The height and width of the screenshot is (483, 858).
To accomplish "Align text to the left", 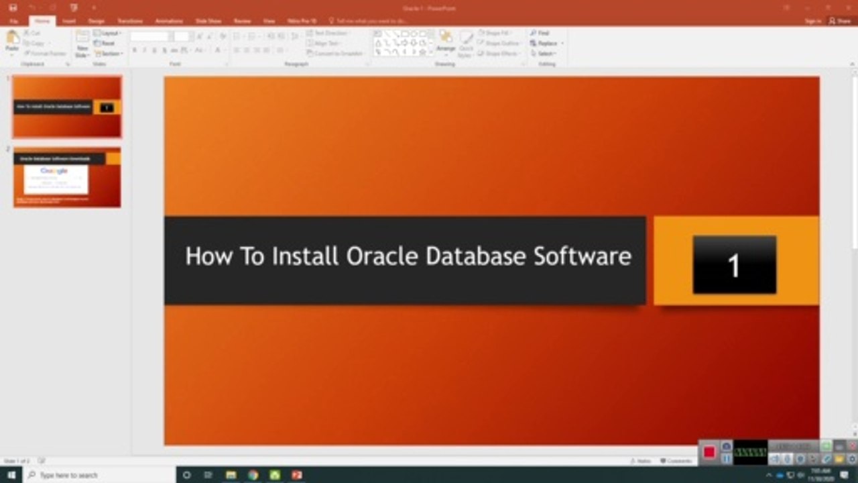I will [x=237, y=50].
